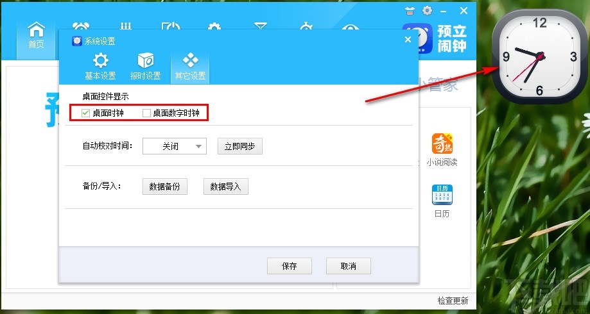Cancel with the 取消 button

click(x=349, y=266)
